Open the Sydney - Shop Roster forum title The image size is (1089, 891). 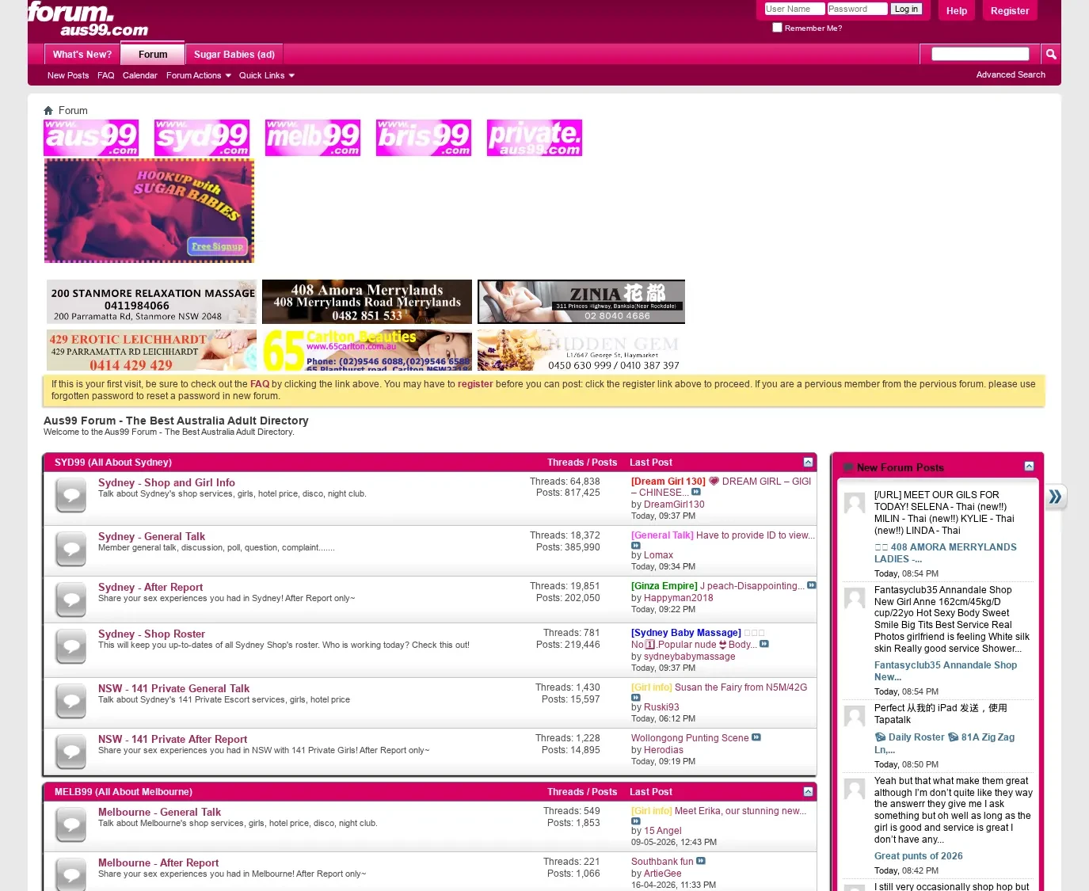(x=151, y=634)
